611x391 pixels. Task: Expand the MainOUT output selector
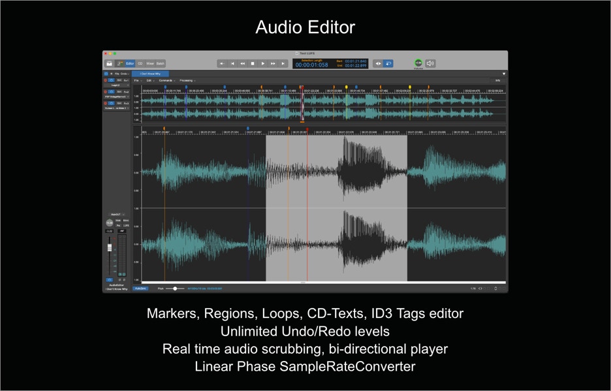coord(117,214)
